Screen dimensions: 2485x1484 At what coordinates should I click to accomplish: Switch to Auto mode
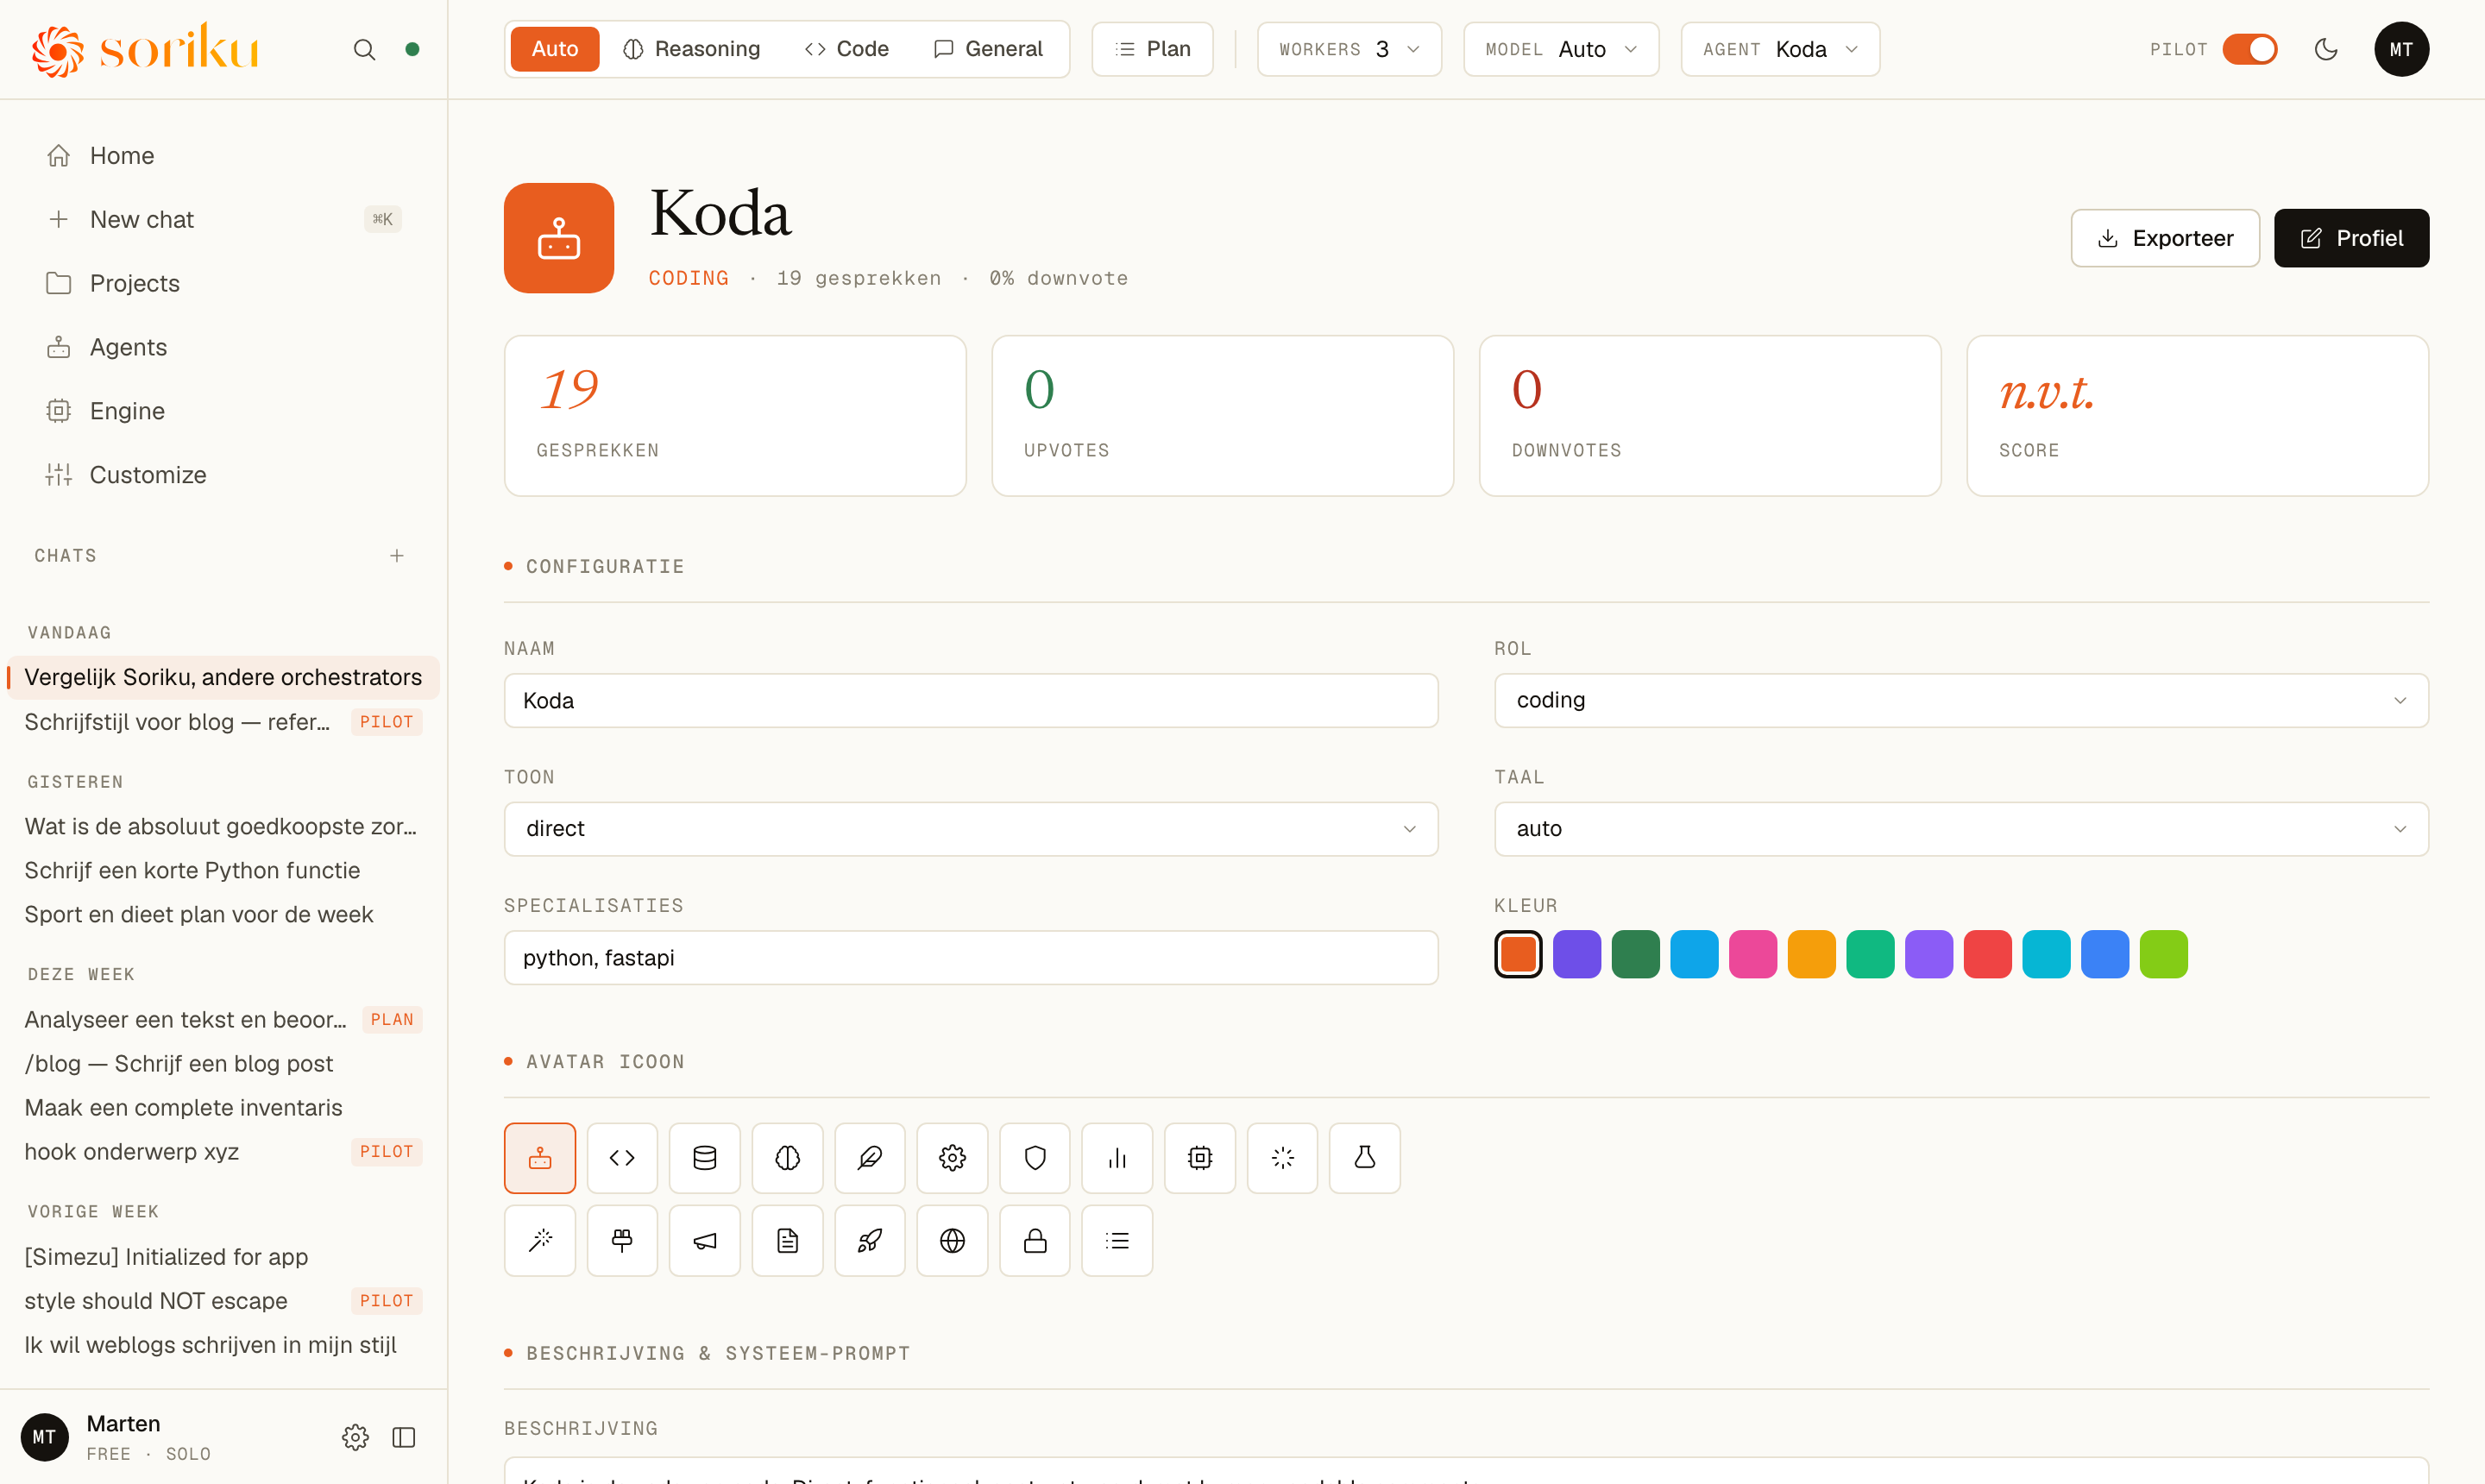(555, 49)
